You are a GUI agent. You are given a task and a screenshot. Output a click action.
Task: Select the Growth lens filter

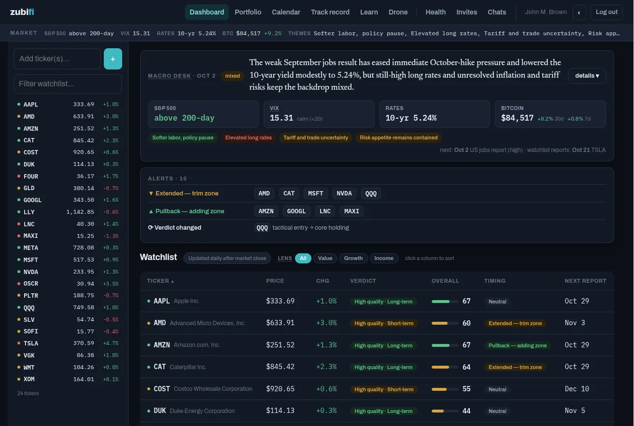[353, 258]
